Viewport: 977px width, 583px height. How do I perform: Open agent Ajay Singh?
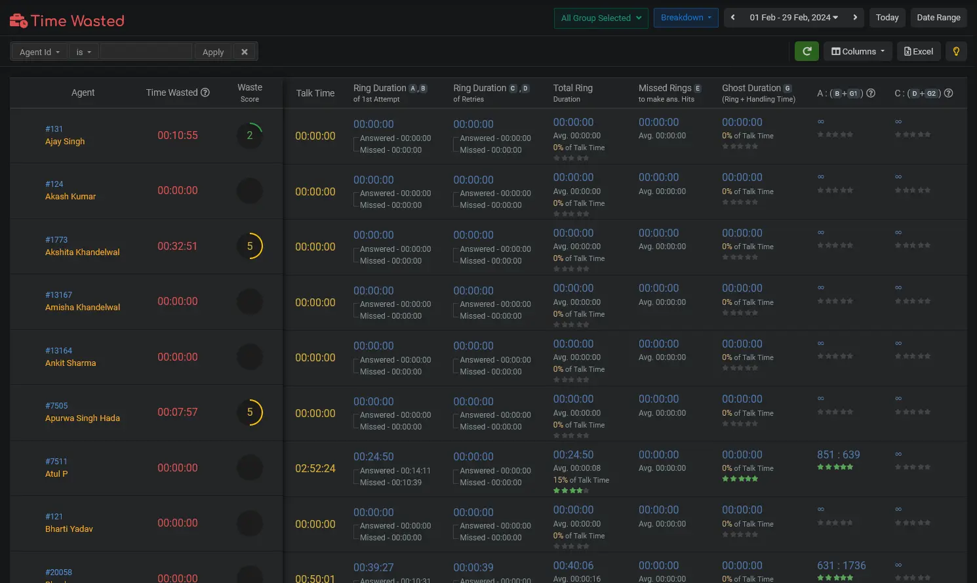coord(65,142)
